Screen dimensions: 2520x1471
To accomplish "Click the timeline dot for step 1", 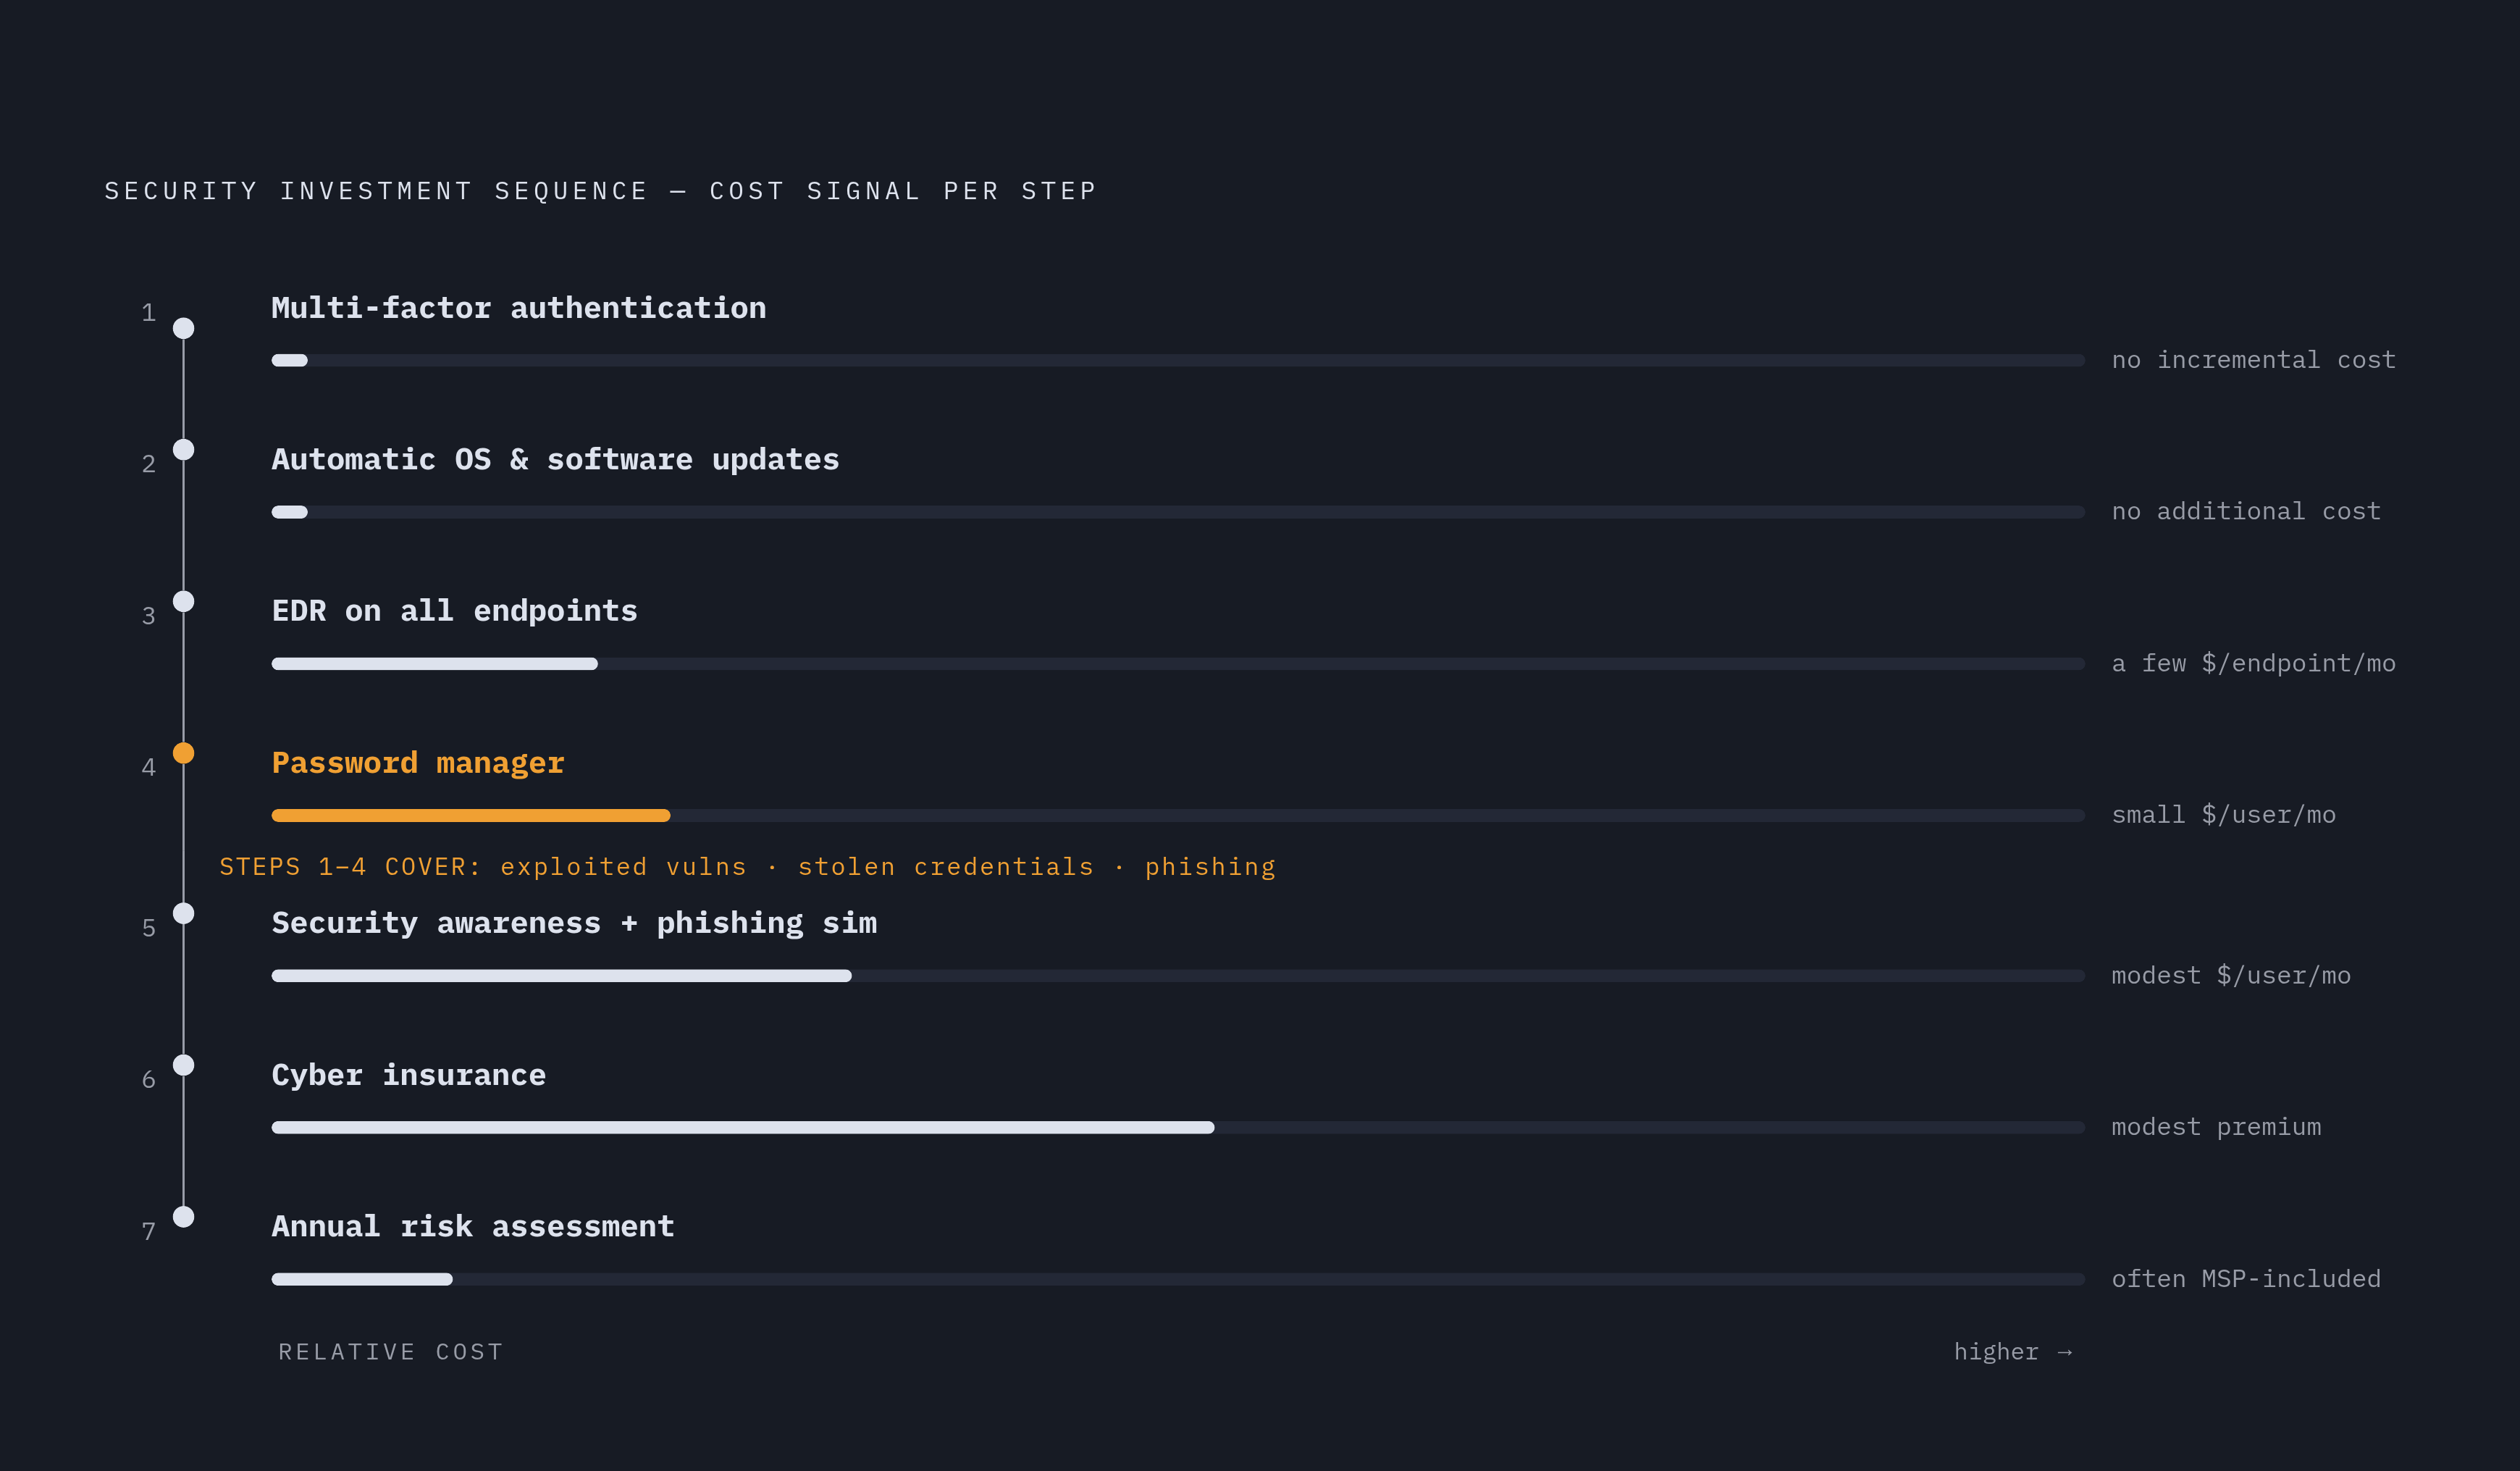I will tap(183, 328).
